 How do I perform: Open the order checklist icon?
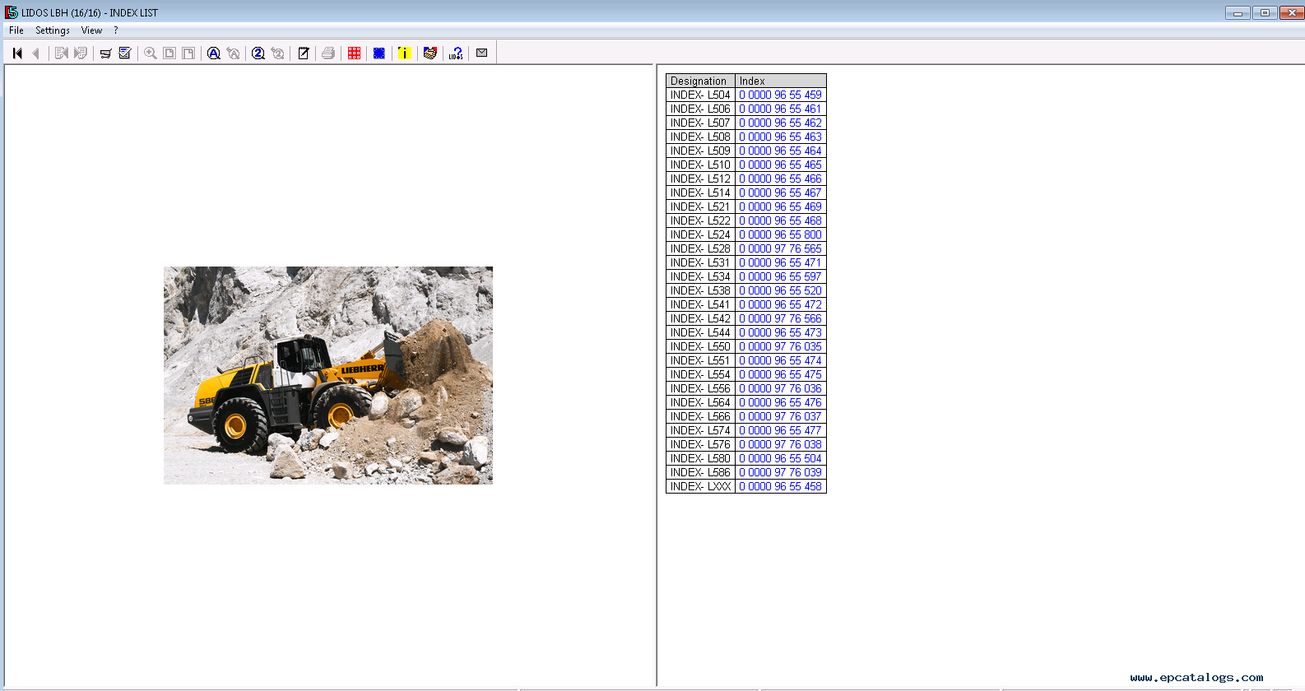125,53
